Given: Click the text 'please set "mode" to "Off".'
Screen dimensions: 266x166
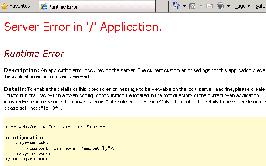Looking at the screenshot, I should [x=33, y=108].
